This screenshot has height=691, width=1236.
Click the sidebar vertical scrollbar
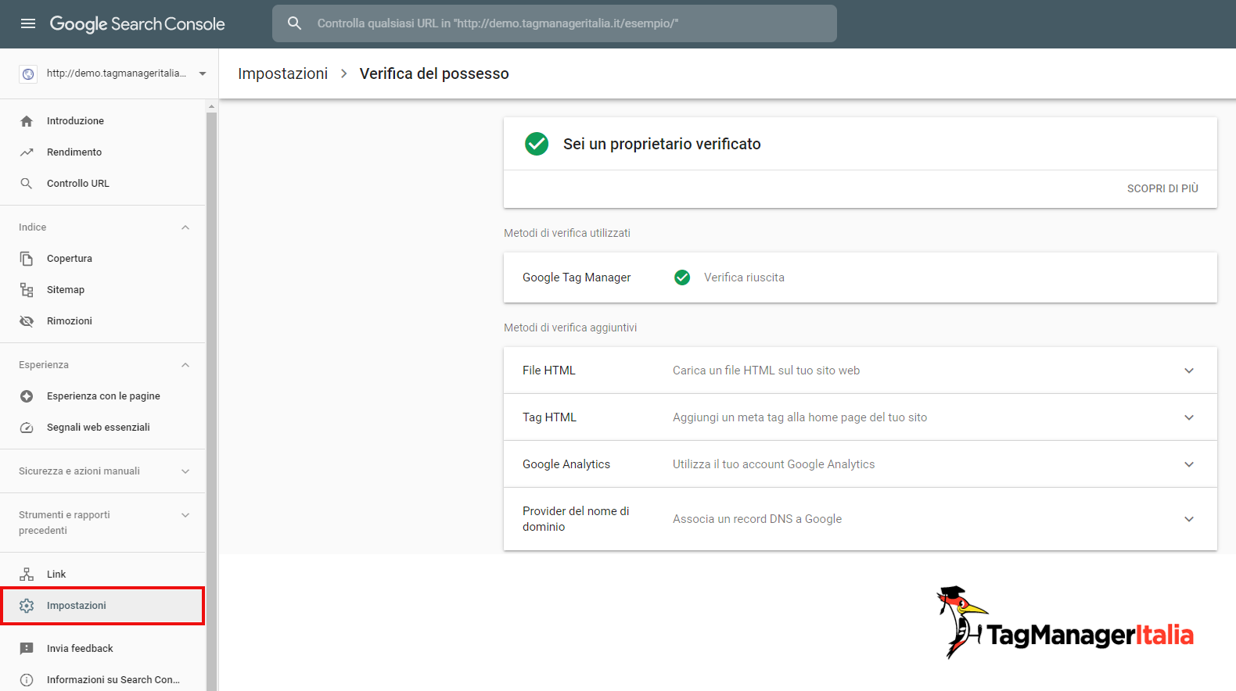[211, 402]
